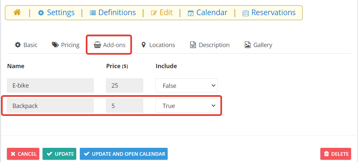Open the Backpack Include dropdown

point(186,105)
